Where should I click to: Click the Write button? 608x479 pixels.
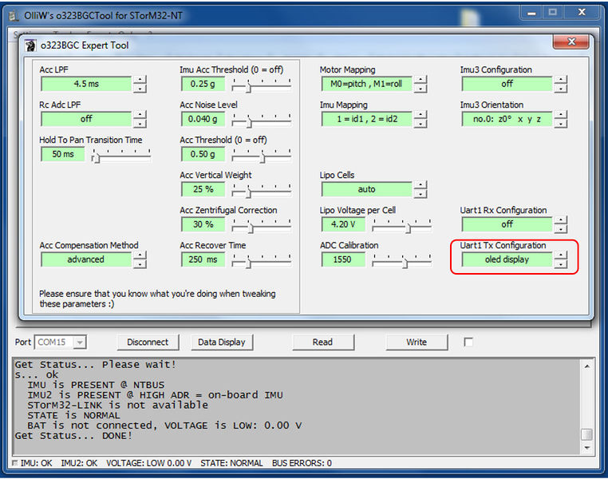click(417, 342)
